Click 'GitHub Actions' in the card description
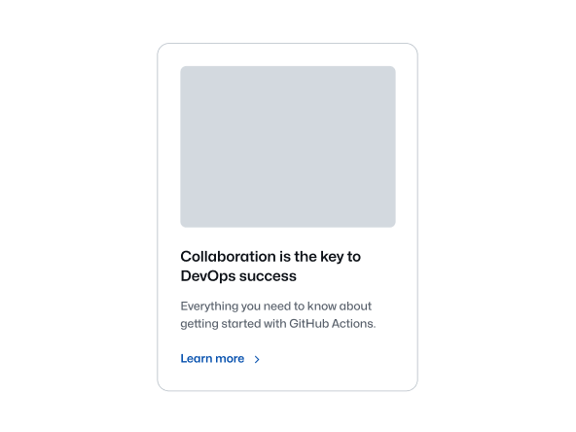This screenshot has width=576, height=432. [333, 324]
